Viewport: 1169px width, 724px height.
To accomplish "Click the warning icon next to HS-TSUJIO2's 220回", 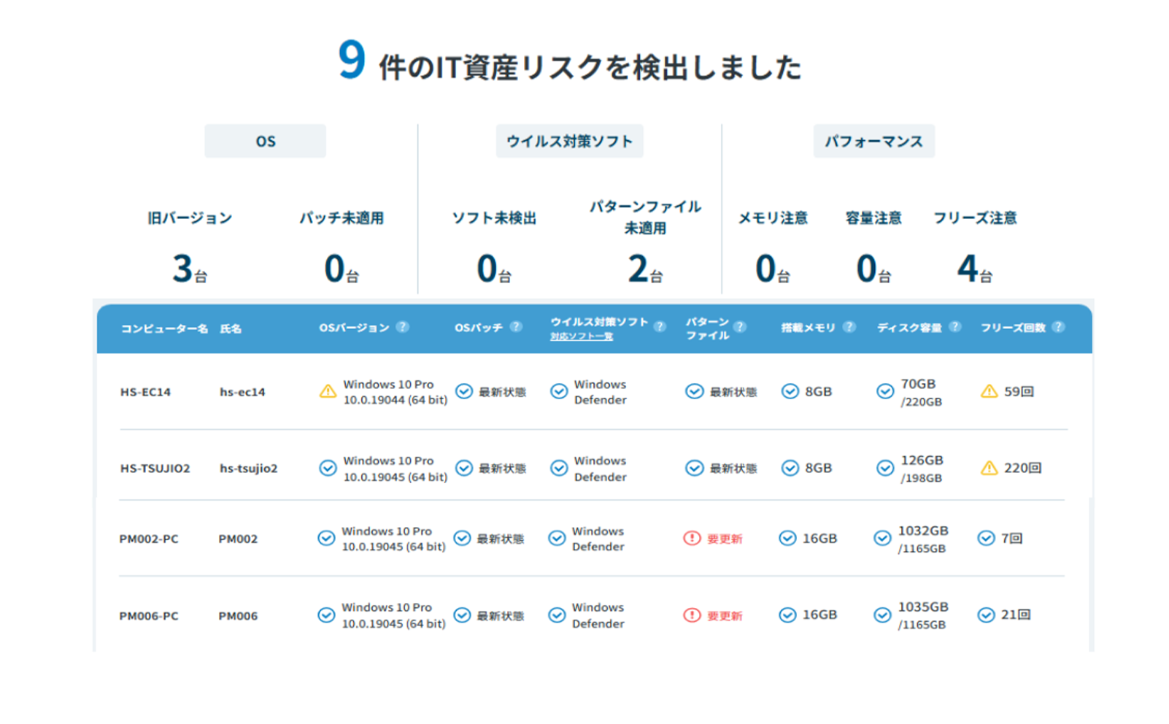I will coord(989,468).
